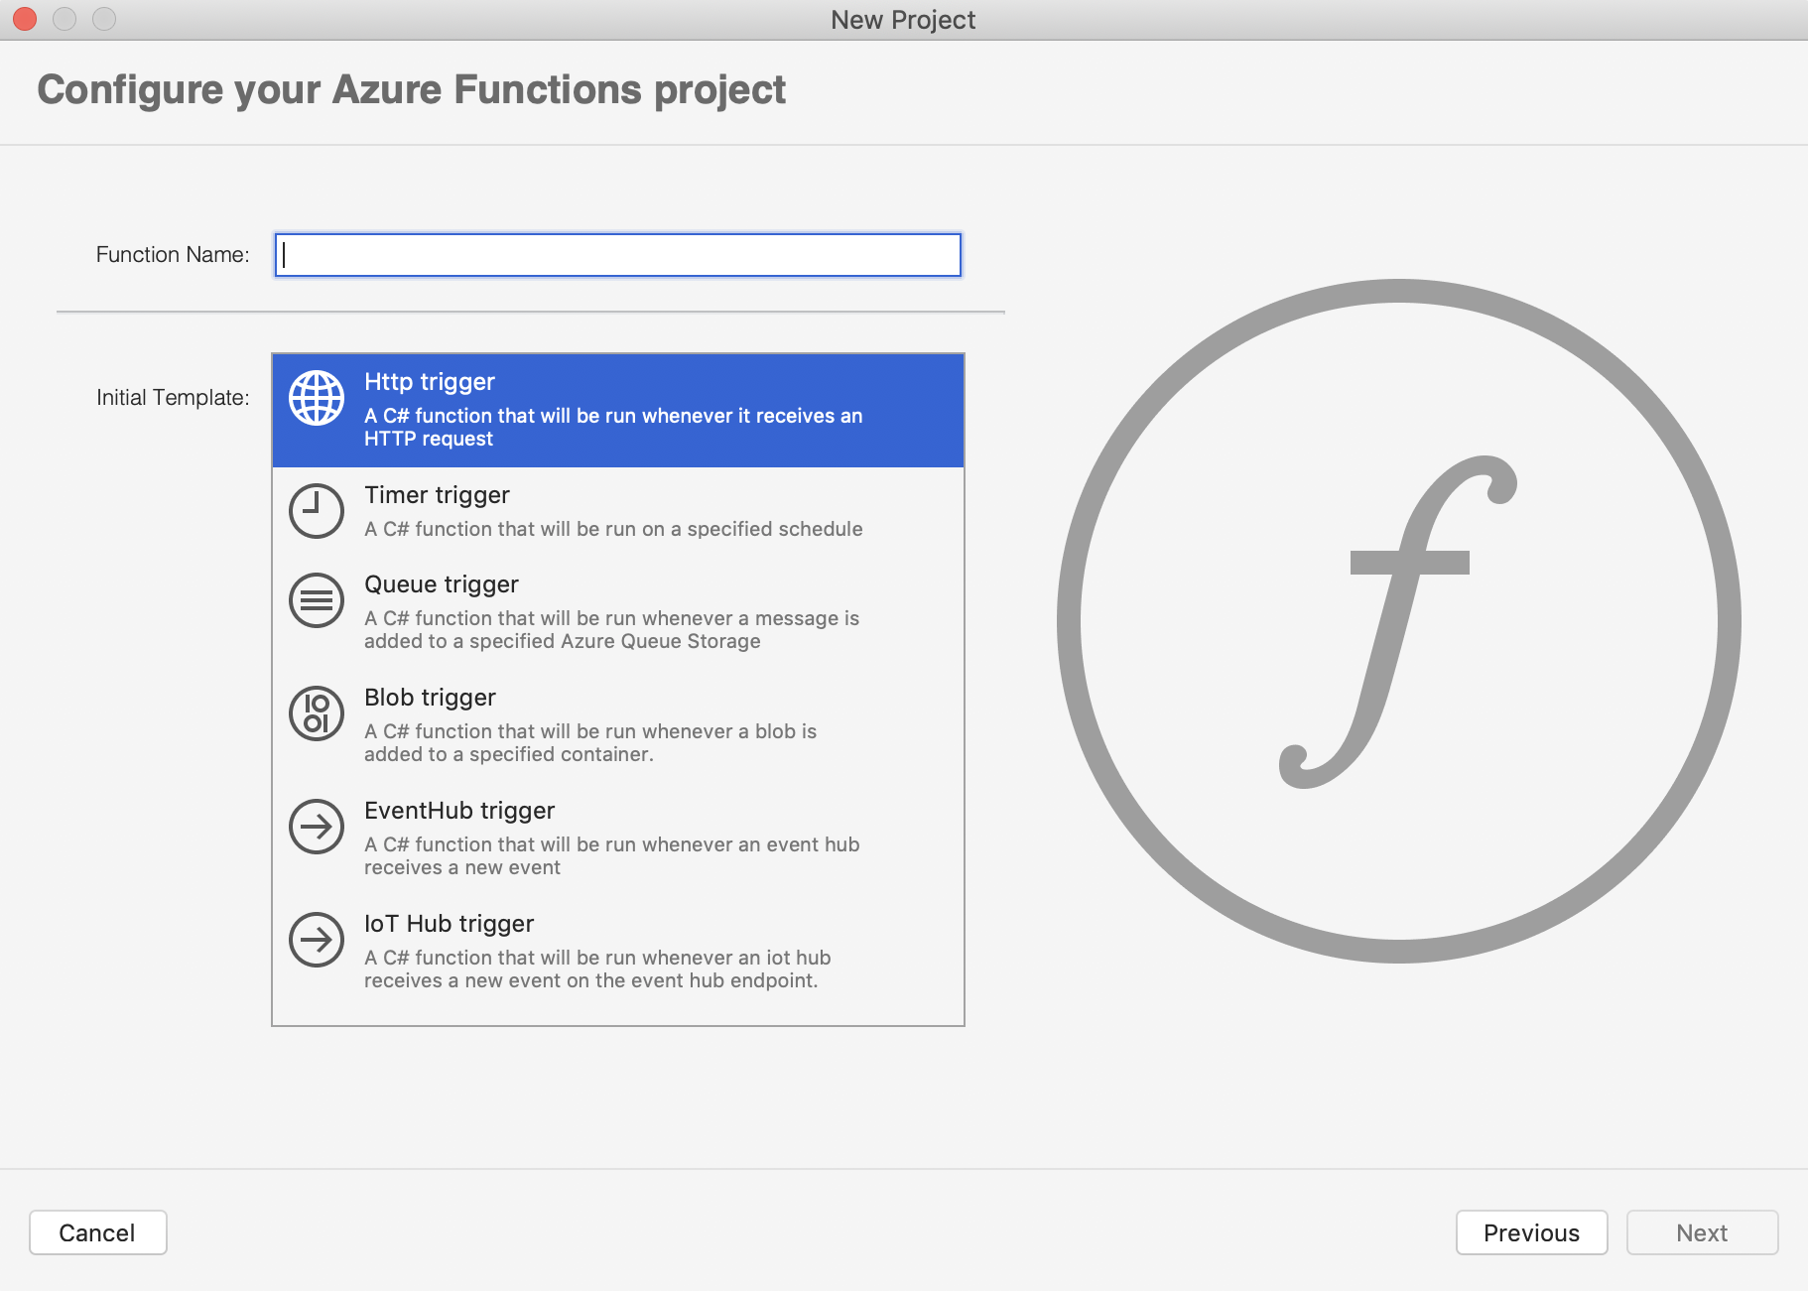Click the 'receives a new event' description

click(461, 867)
